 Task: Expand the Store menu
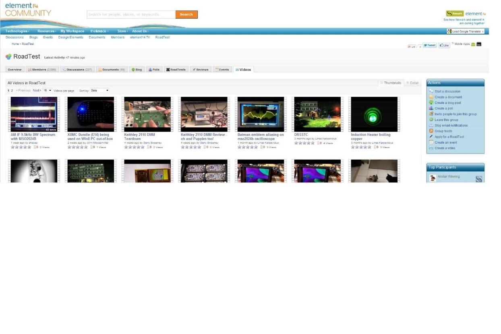pos(123,31)
